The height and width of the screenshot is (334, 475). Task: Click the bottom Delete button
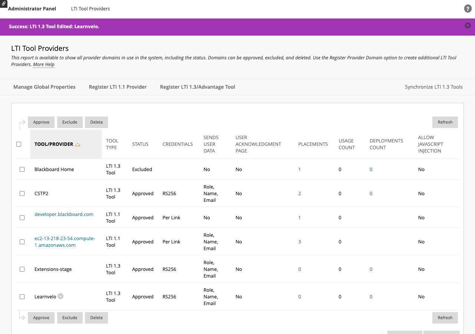pyautogui.click(x=96, y=318)
